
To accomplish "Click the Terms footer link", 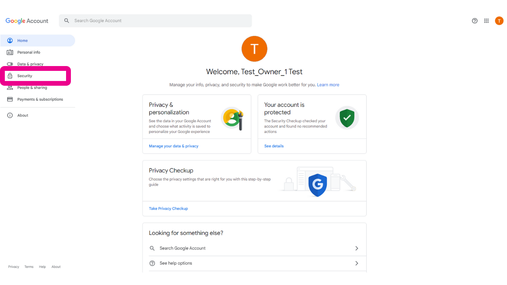I will (29, 267).
